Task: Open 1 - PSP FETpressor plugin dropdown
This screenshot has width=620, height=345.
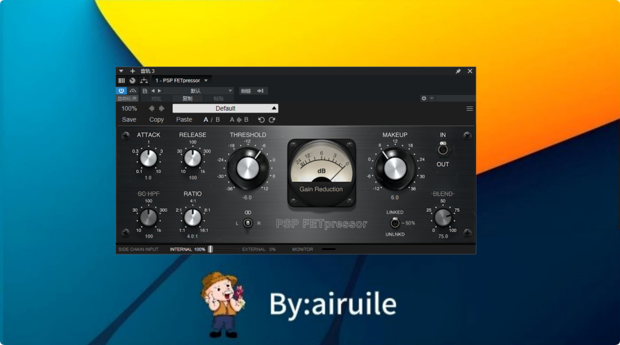Action: click(182, 80)
